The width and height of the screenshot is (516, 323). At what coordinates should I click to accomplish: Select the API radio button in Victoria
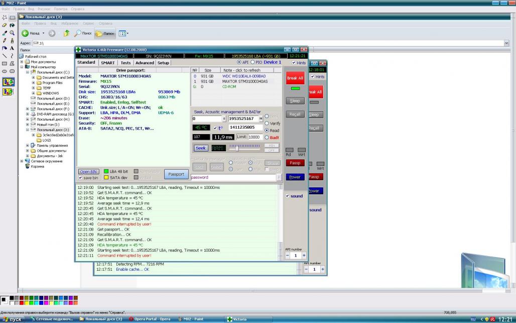pos(239,62)
